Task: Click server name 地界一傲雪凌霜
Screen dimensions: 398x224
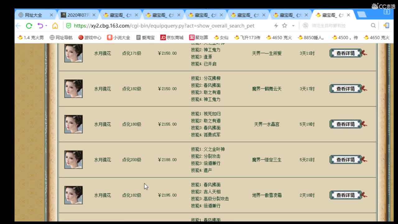Action: pos(267,195)
